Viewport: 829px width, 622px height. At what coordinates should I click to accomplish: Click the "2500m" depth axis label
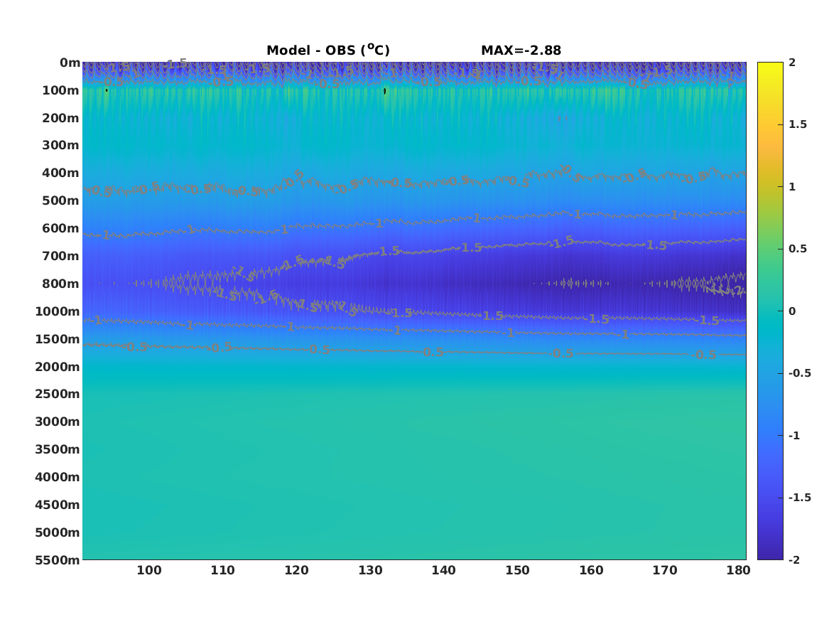(58, 394)
